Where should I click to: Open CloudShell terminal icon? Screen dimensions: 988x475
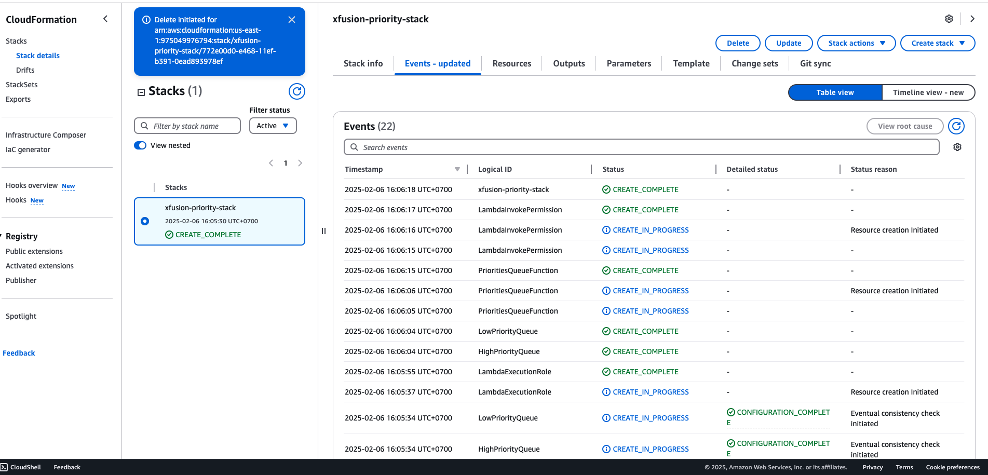pos(4,467)
